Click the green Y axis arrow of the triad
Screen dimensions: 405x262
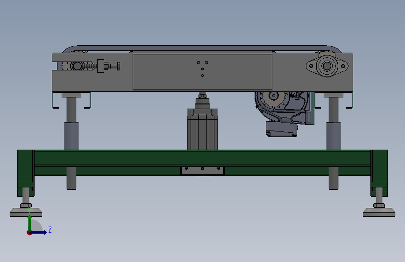(x=30, y=223)
